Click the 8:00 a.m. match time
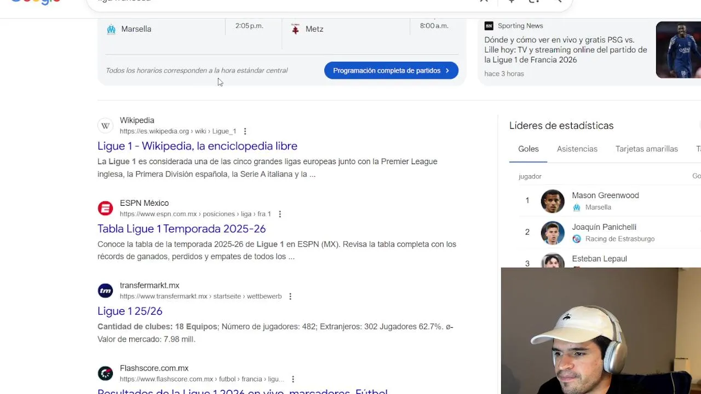 (434, 26)
